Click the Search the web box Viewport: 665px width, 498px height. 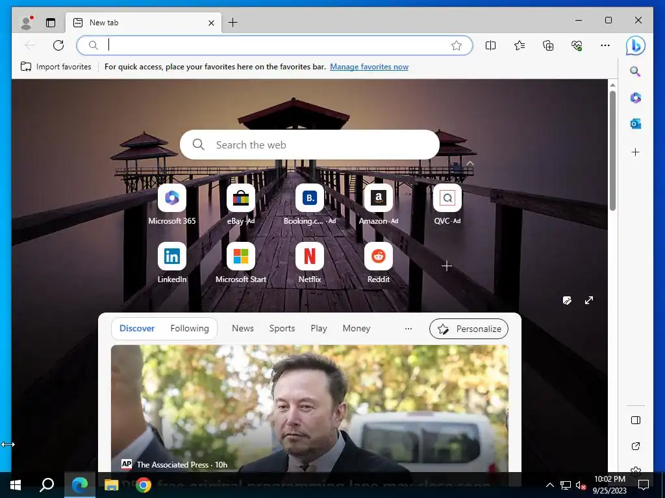[310, 145]
